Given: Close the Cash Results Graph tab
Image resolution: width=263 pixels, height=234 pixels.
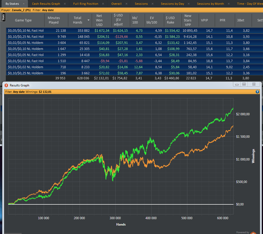Looking at the screenshot, I should (x=65, y=4).
